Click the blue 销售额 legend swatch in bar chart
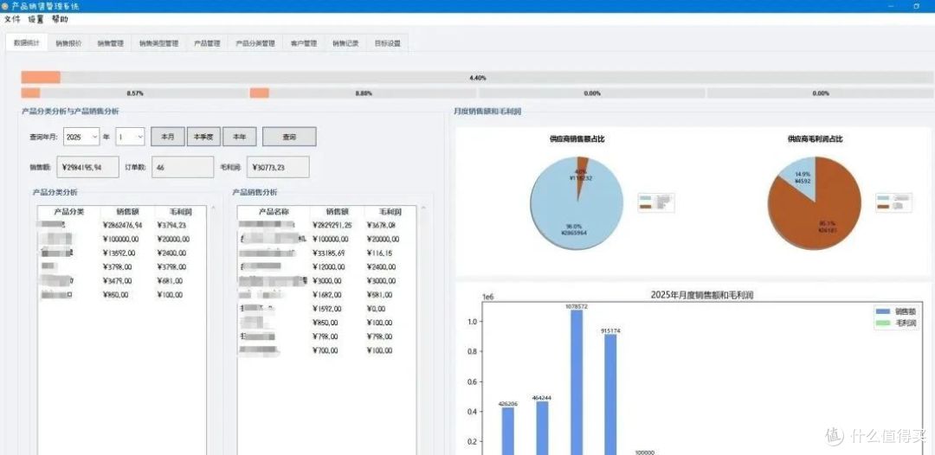This screenshot has height=455, width=935. coord(882,312)
